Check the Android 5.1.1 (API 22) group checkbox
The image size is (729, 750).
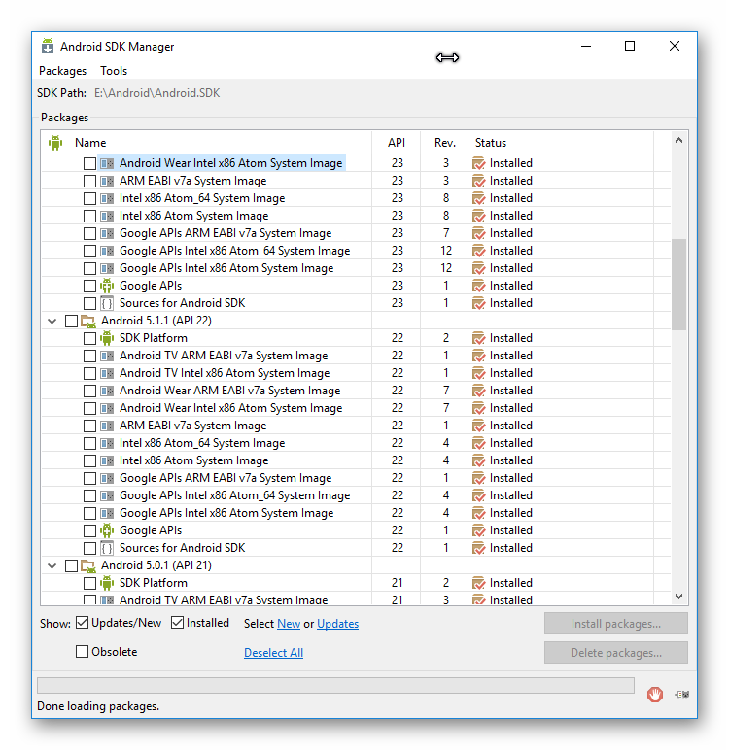coord(71,321)
